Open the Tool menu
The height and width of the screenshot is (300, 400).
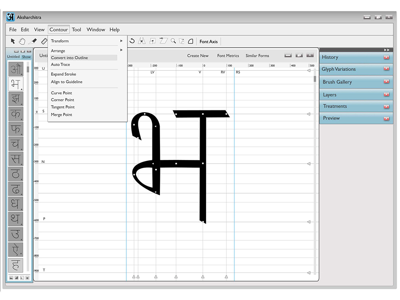point(76,30)
